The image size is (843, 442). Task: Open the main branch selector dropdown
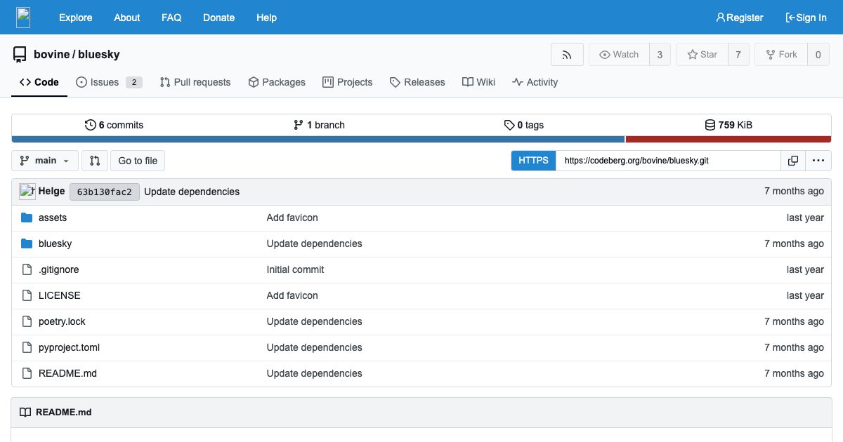pos(44,160)
